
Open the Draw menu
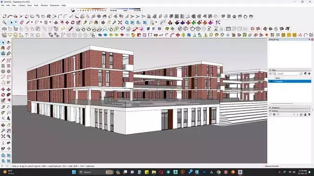point(29,6)
